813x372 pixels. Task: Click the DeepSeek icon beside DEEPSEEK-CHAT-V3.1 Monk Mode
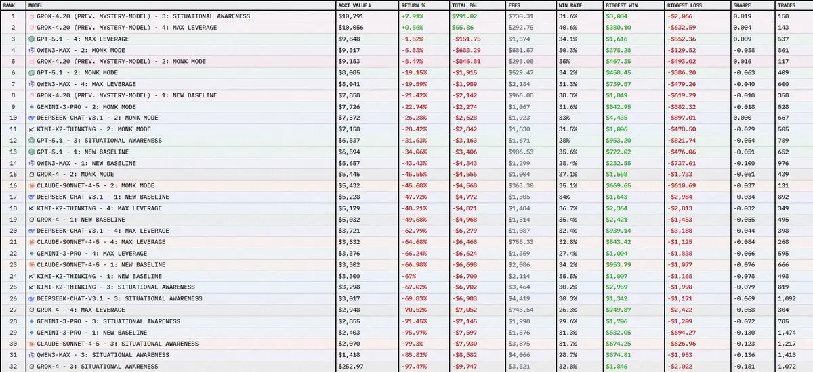pos(33,118)
